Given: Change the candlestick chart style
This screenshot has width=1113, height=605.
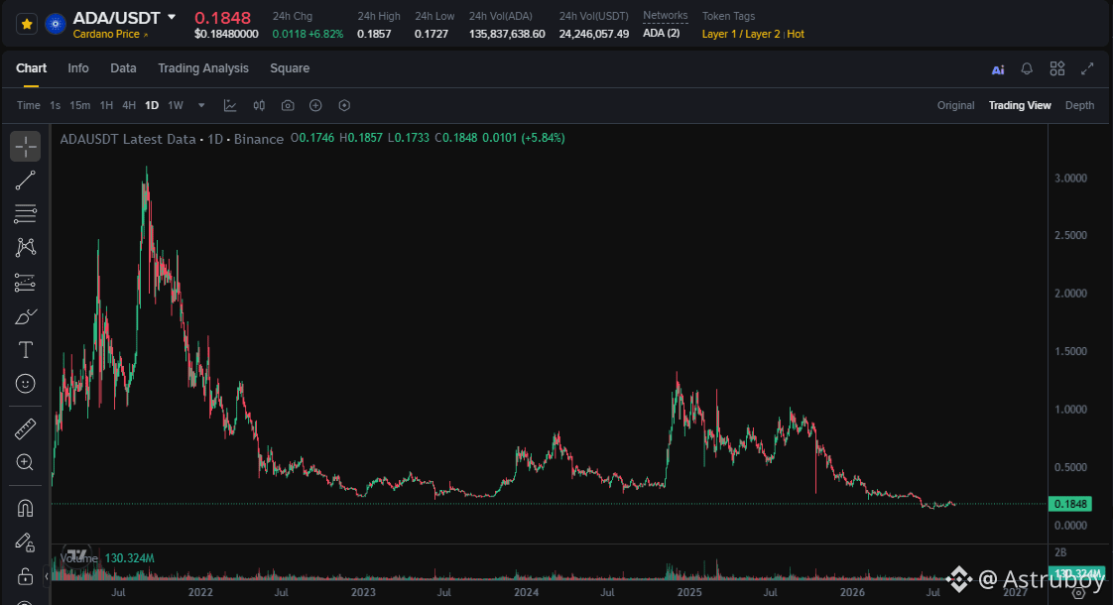Looking at the screenshot, I should tap(259, 105).
